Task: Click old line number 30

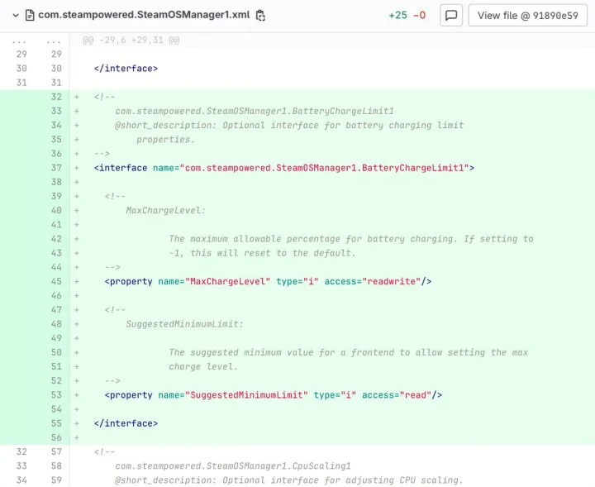Action: [21, 69]
